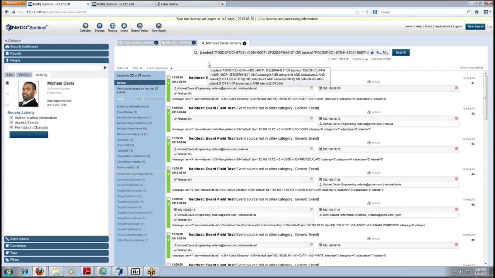
Task: Expand the Event Actions section
Action: [56, 239]
